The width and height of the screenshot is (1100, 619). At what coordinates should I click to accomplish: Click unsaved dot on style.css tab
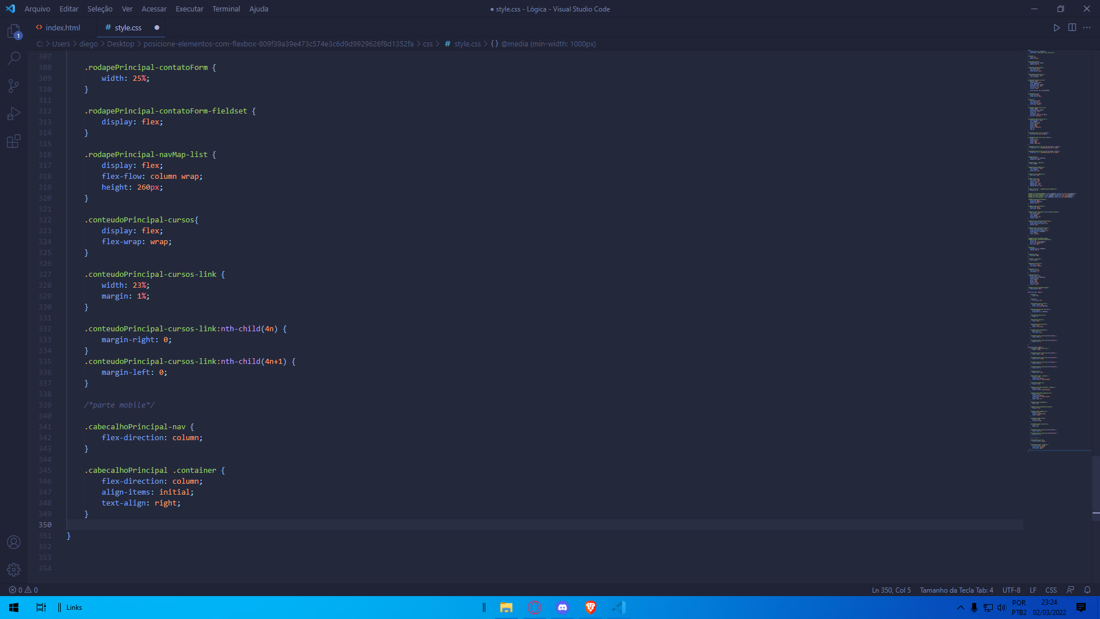156,28
